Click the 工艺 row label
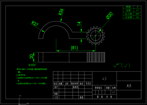147x105 pixels. (x=56, y=97)
